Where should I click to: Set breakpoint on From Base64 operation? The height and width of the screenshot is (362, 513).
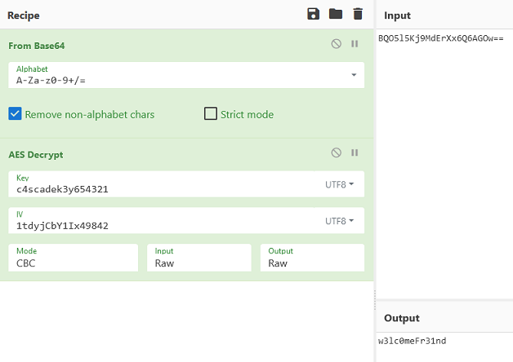point(355,44)
